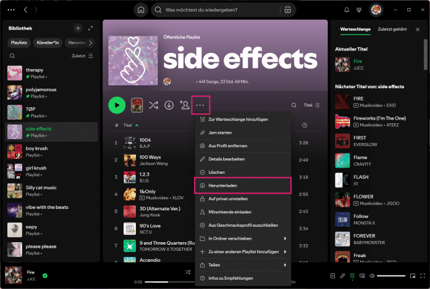The image size is (430, 289).
Task: Open the 'Titel' view options dropdown
Action: pos(311,105)
